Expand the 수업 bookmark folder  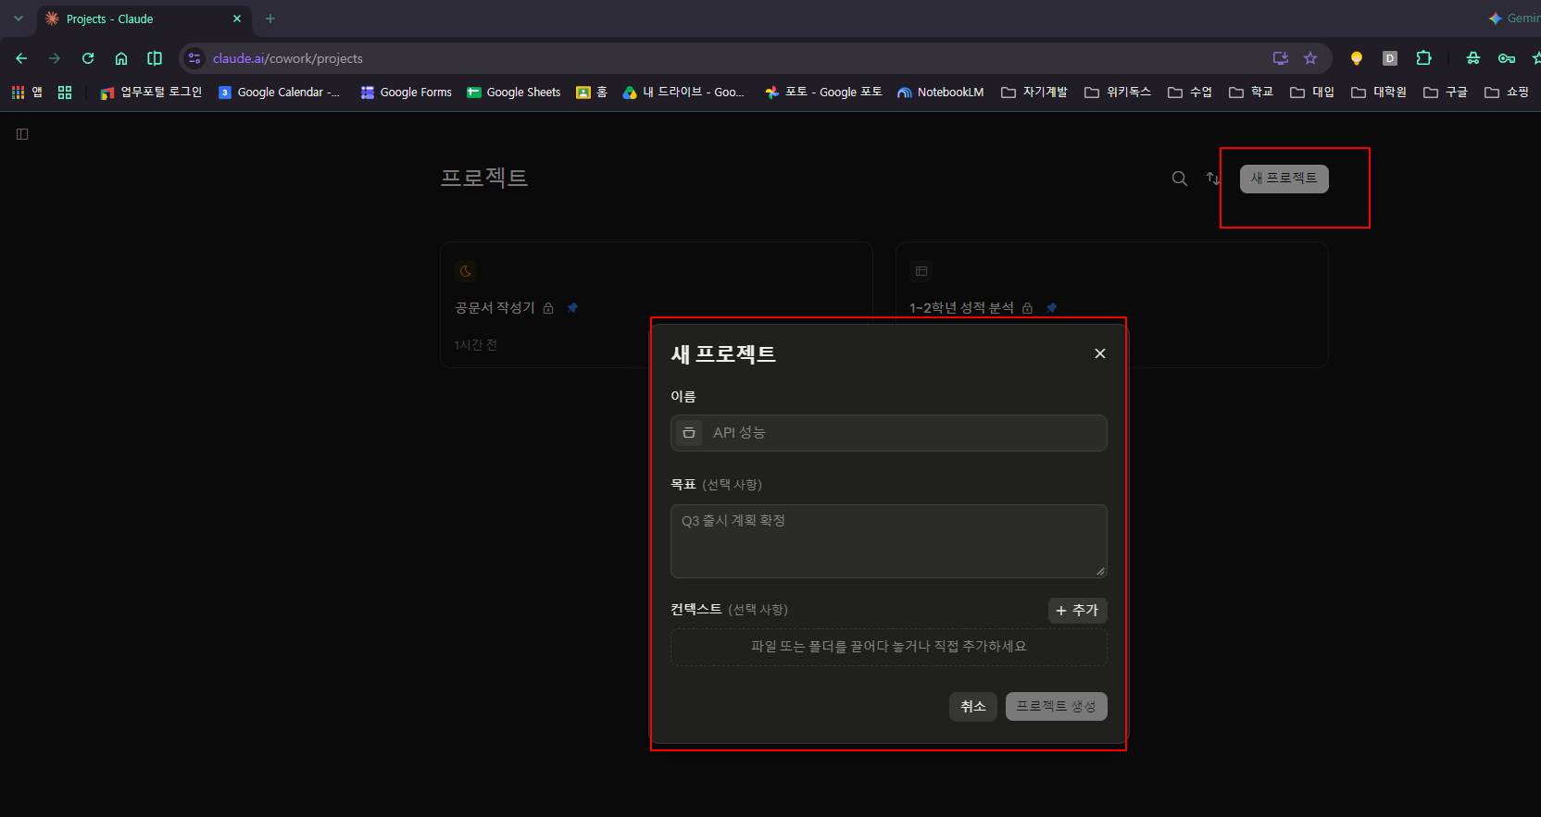pyautogui.click(x=1190, y=93)
